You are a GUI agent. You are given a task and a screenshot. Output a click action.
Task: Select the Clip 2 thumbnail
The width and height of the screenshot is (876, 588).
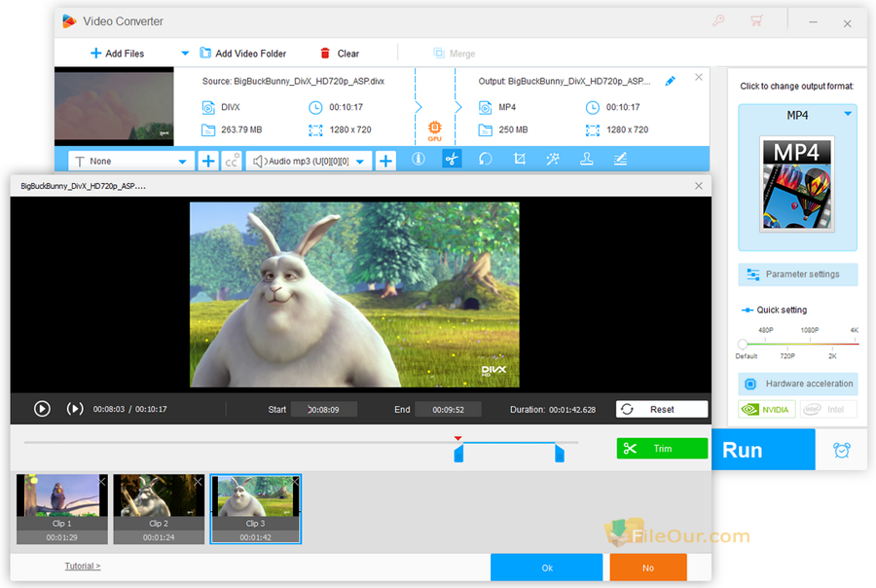point(159,508)
